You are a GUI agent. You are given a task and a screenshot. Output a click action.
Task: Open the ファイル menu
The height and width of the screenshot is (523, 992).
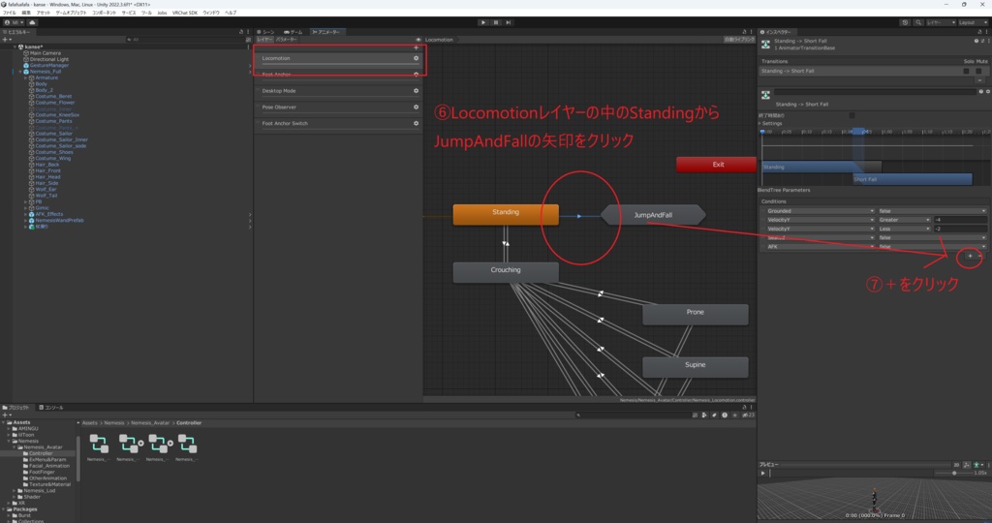pos(10,13)
